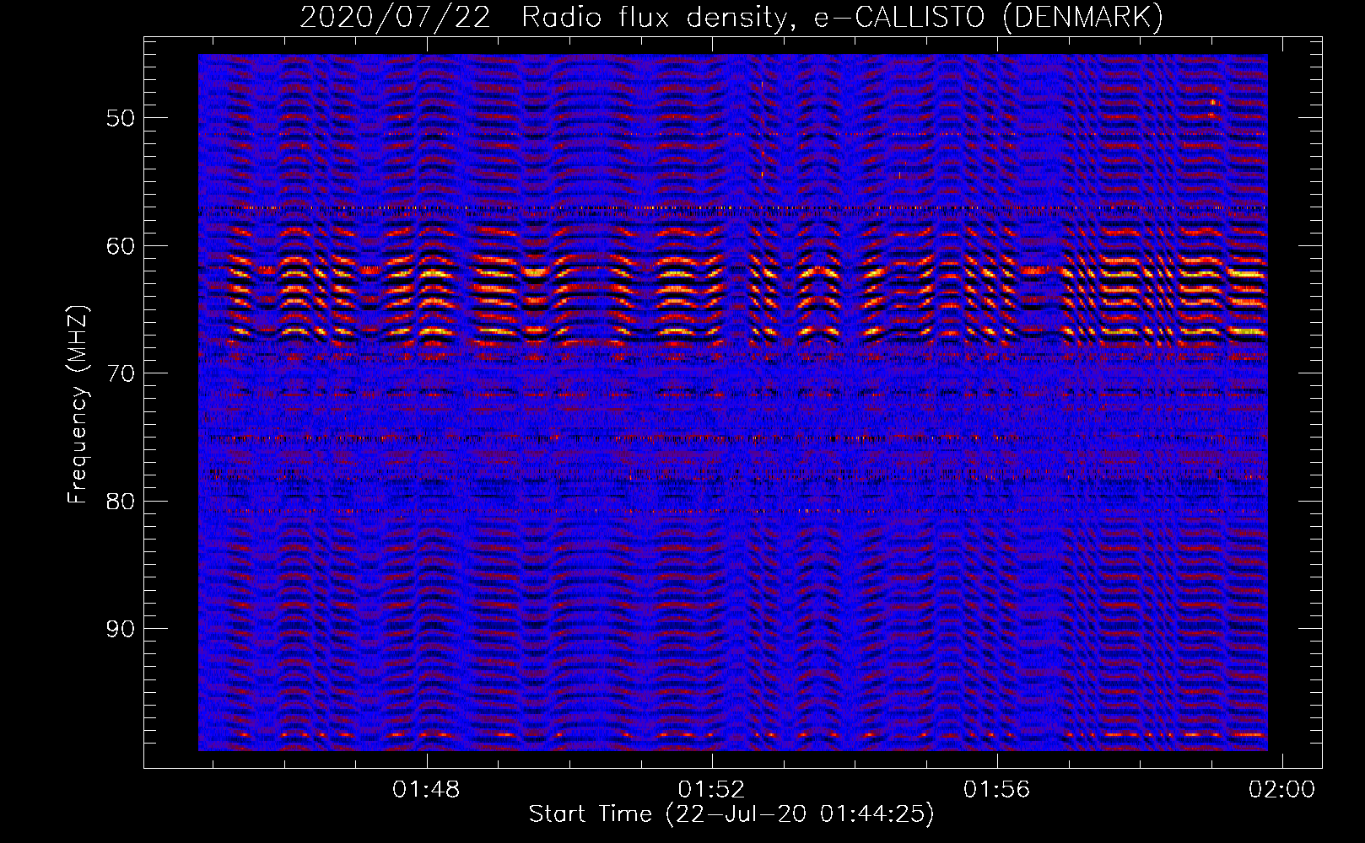
Task: Click the 70 frequency tick label
Action: click(x=121, y=373)
